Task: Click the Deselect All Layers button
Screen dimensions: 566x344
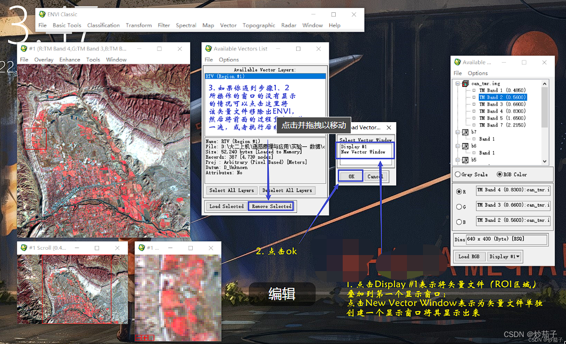Action: [288, 190]
